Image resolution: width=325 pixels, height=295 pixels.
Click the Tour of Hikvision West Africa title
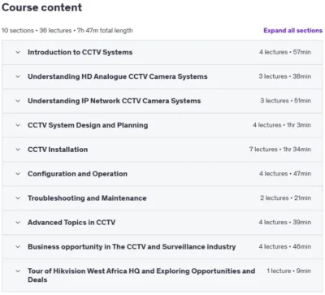[x=141, y=275]
